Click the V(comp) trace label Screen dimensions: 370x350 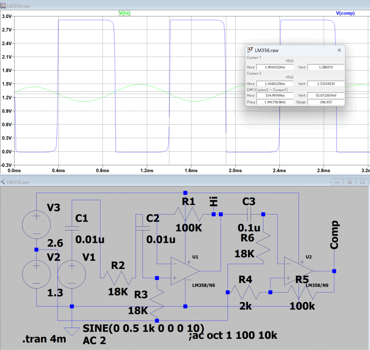(x=345, y=13)
